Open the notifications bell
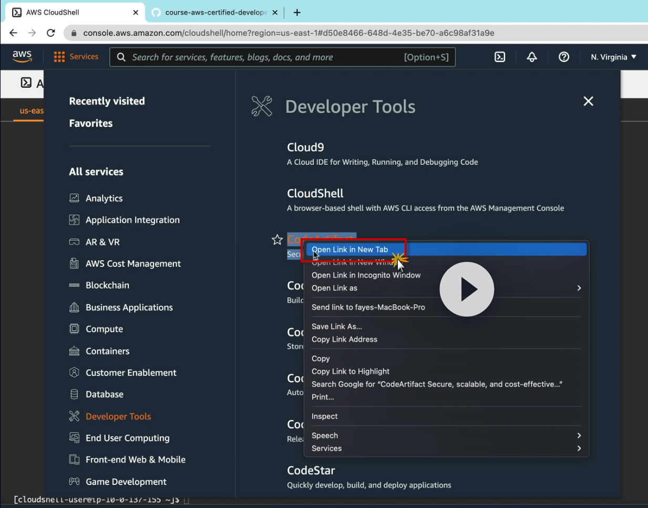The width and height of the screenshot is (648, 508). click(532, 57)
